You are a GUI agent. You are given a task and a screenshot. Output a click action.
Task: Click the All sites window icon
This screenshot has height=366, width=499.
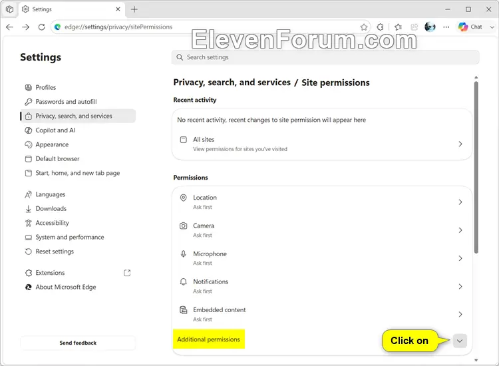pyautogui.click(x=184, y=140)
